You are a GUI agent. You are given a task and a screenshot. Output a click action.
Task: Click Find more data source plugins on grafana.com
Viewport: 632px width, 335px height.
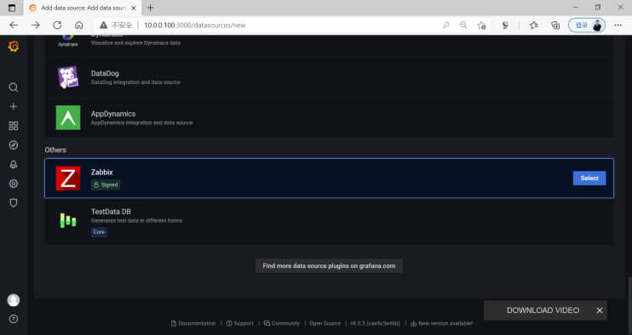[x=329, y=266]
